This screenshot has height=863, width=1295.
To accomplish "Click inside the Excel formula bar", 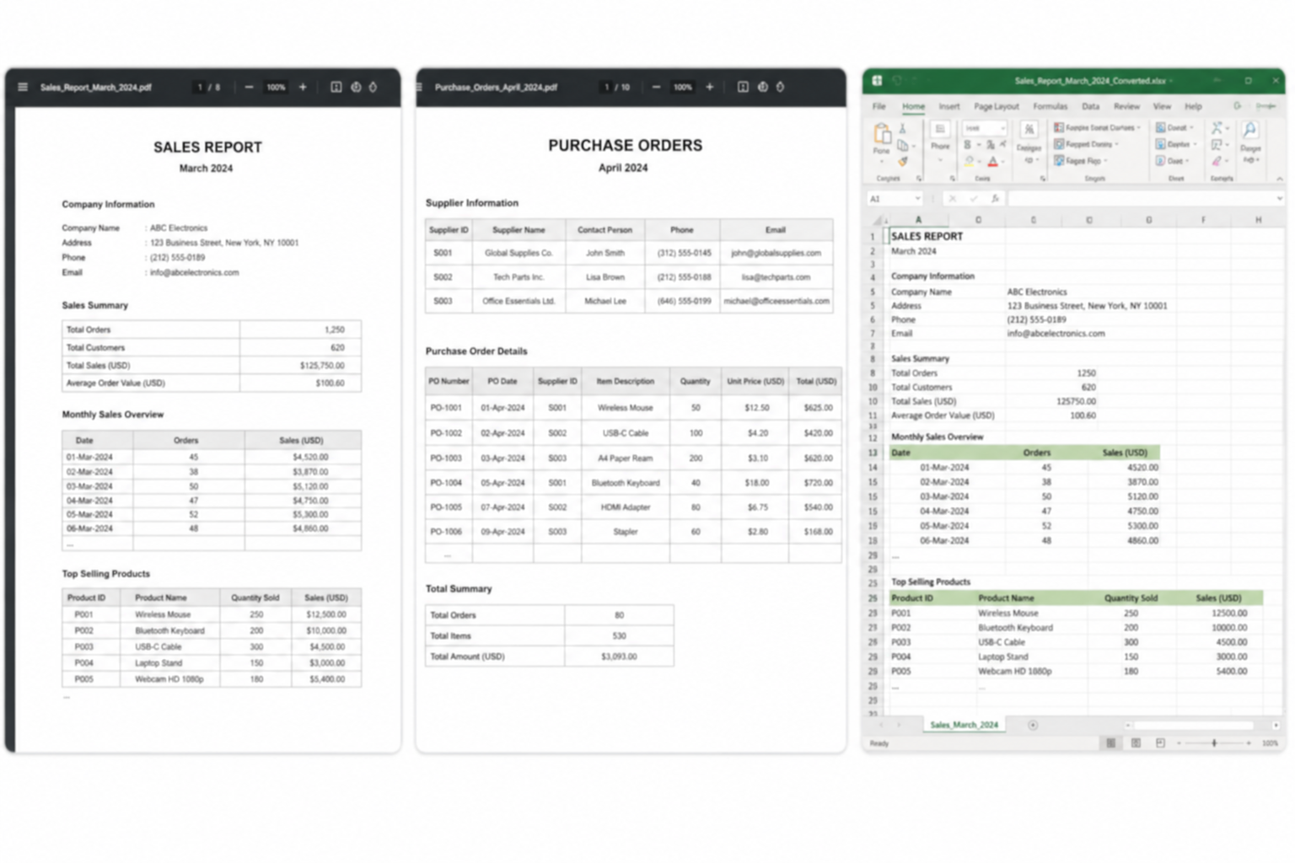I will [1142, 198].
